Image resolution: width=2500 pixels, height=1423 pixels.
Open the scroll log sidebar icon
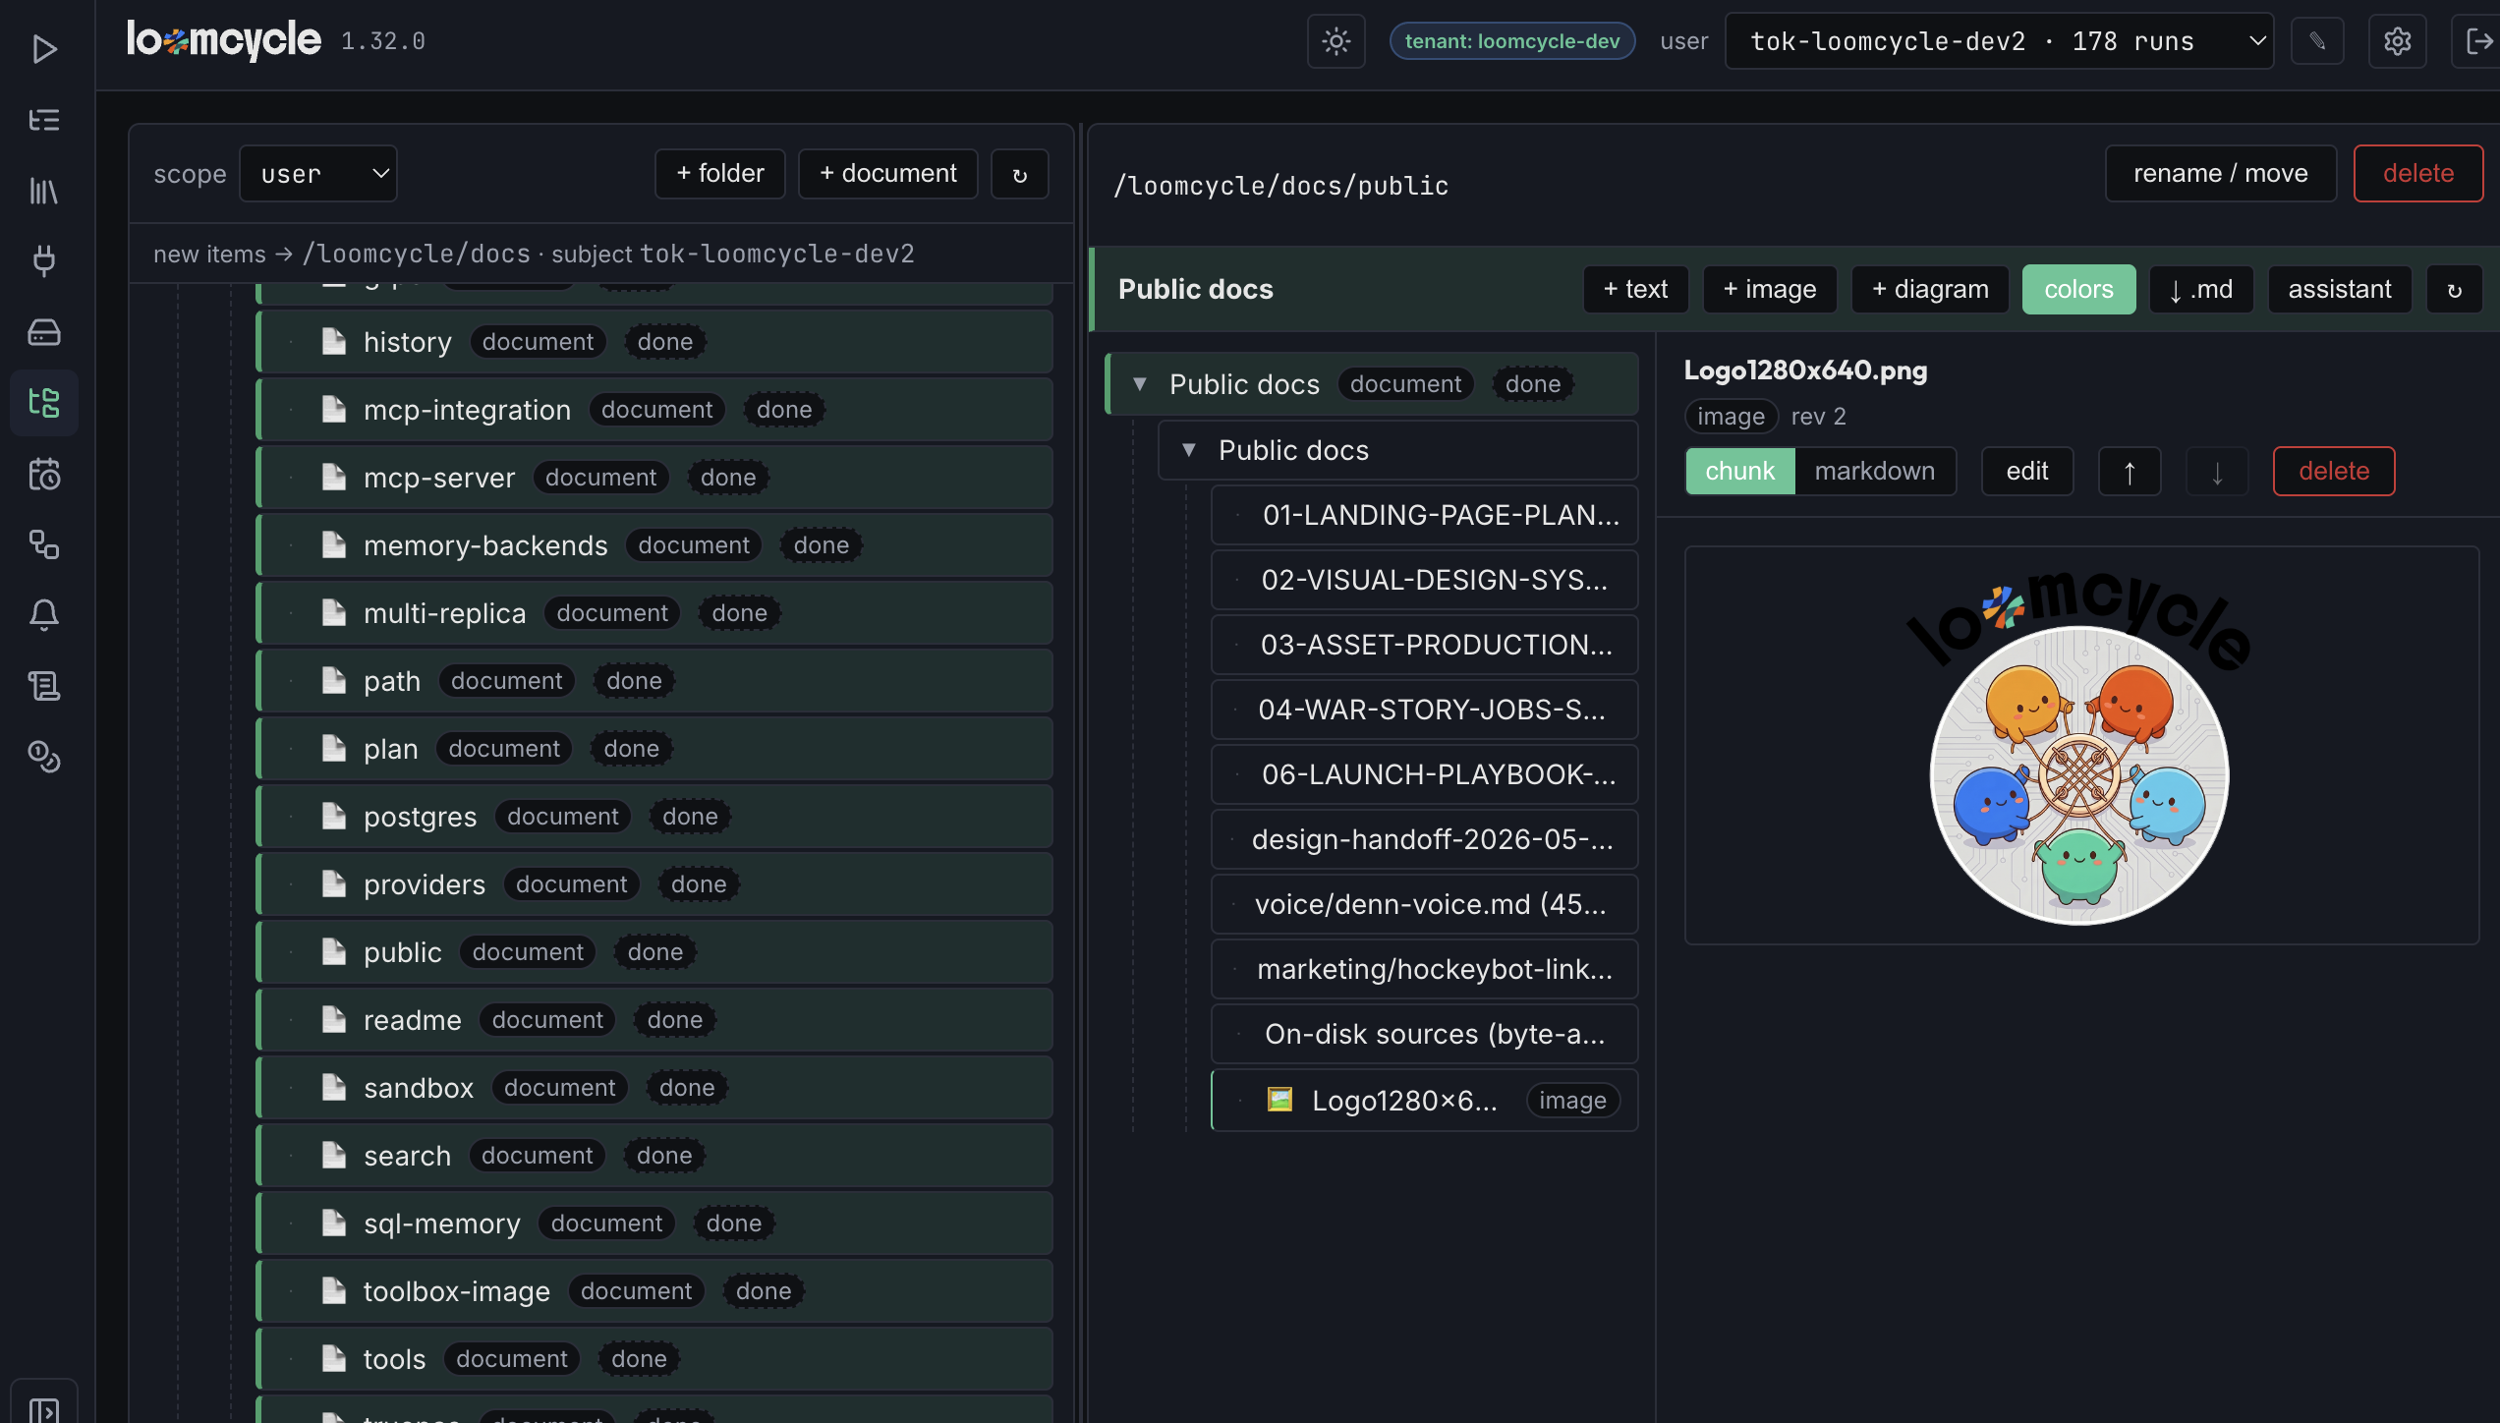44,686
